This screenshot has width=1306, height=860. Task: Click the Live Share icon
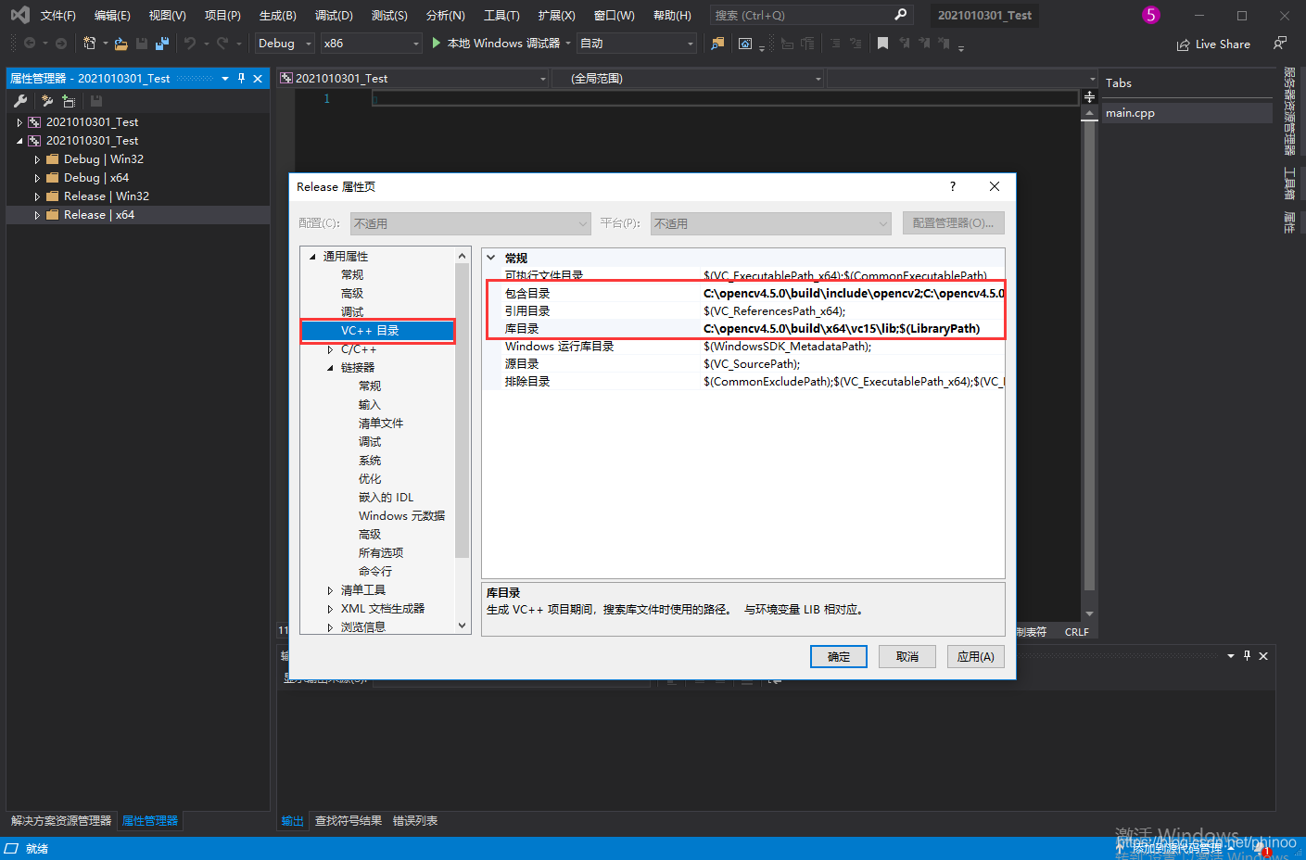pyautogui.click(x=1183, y=44)
